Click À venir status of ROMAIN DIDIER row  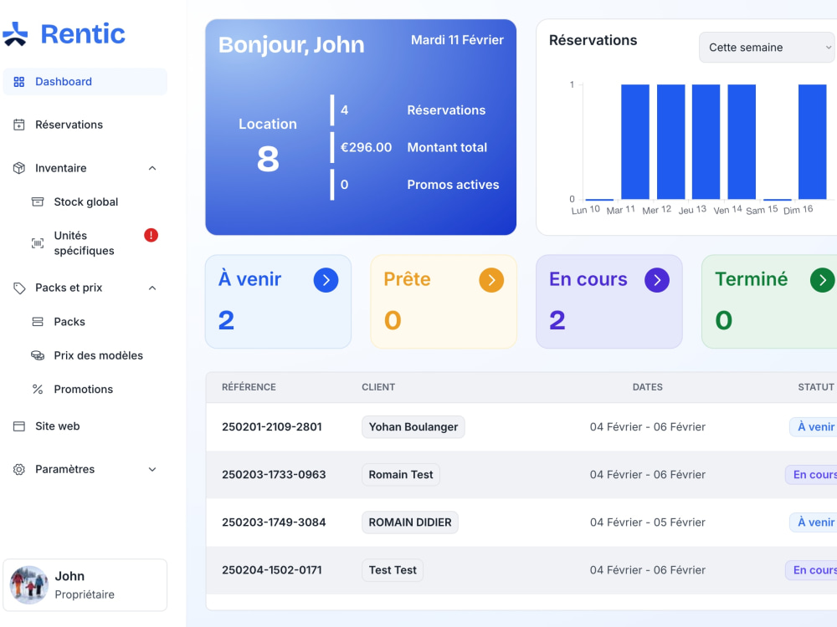pos(814,522)
